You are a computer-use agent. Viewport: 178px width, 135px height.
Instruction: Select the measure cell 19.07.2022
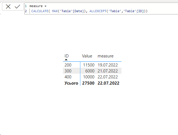(108, 65)
